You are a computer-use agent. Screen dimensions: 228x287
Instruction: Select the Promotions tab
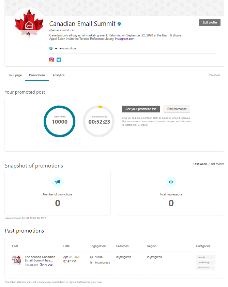37,75
